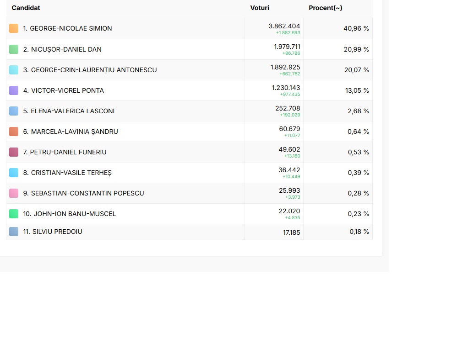Screen dimensions: 457x343
Task: Select purple swatch beside Victor-Viorel Ponta
Action: click(x=14, y=90)
